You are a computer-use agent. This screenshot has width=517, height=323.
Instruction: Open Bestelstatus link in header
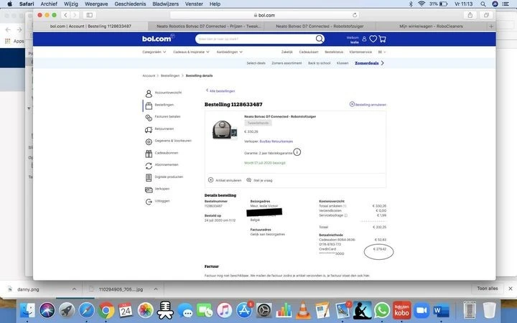(x=334, y=52)
